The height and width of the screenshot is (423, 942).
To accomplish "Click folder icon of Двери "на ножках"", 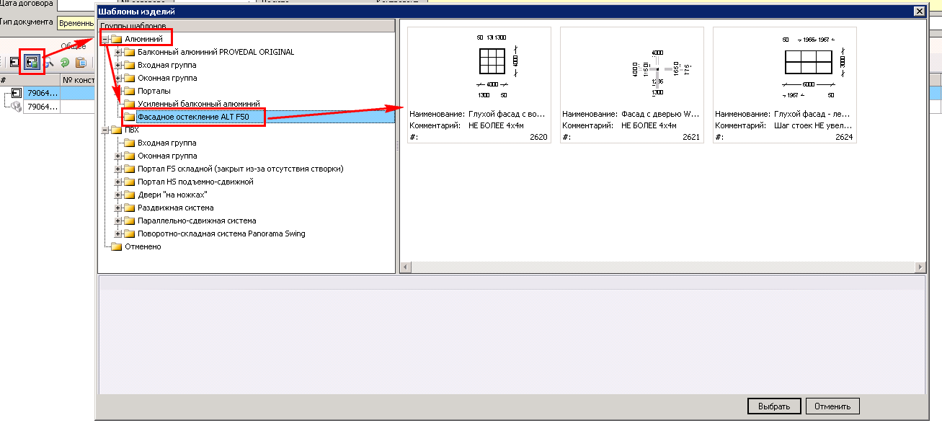I will coord(129,195).
